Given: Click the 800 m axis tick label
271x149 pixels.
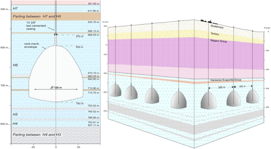Looking at the screenshot, I should point(4,124).
